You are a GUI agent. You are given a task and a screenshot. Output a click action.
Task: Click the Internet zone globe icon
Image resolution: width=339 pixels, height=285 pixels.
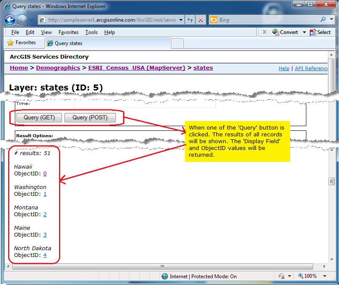click(165, 276)
